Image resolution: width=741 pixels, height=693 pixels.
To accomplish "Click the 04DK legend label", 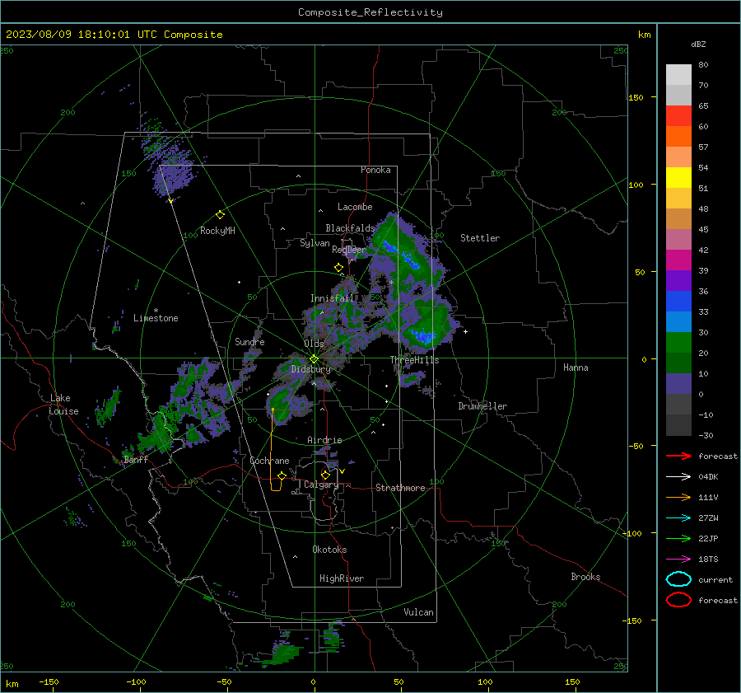I will (x=708, y=476).
